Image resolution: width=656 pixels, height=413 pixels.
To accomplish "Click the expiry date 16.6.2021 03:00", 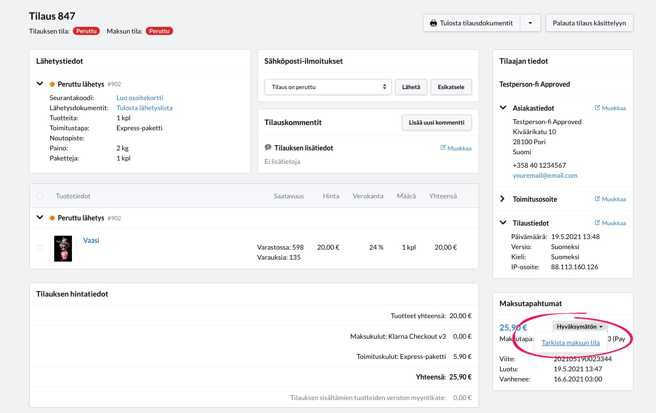I will click(x=578, y=379).
